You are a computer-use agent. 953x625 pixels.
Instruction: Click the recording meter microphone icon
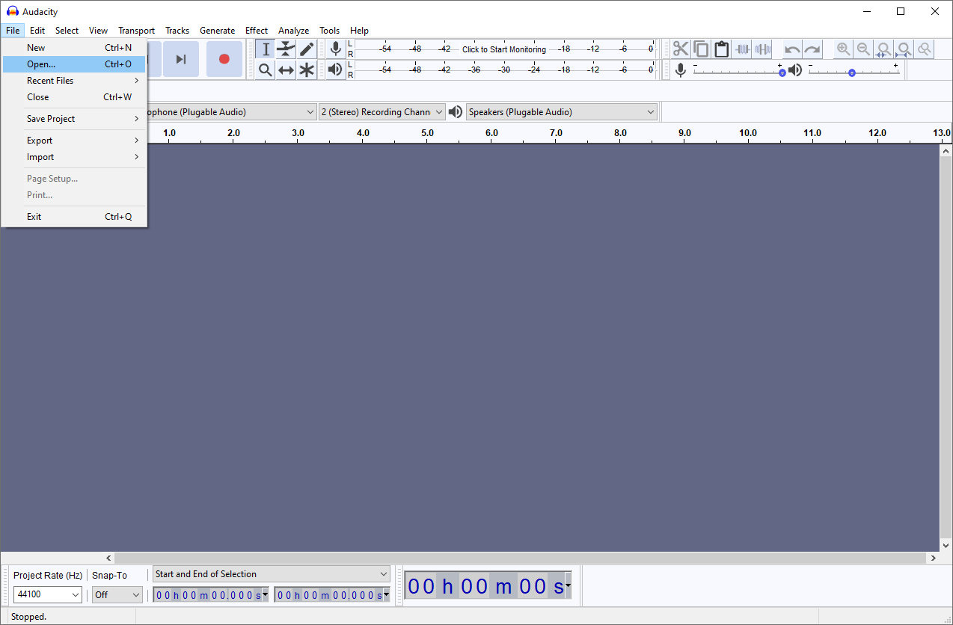(336, 49)
